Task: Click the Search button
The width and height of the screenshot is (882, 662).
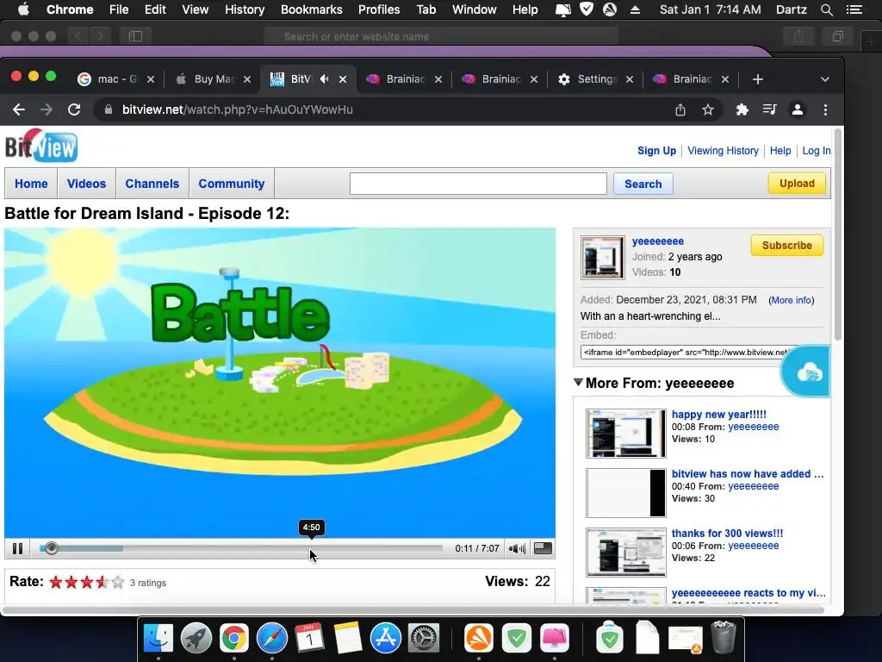Action: 643,184
